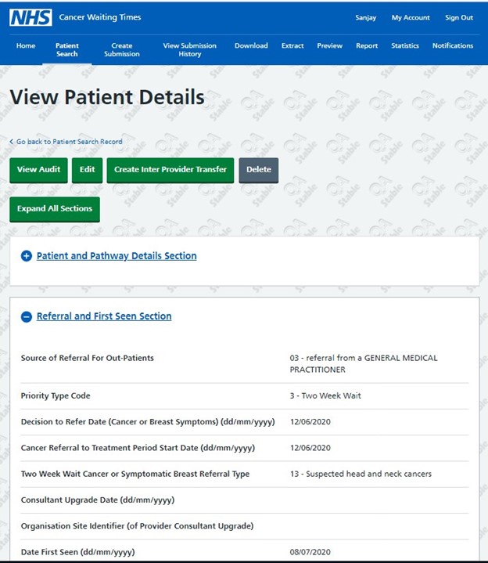The height and width of the screenshot is (563, 488).
Task: Click the View Patient Details heading
Action: 107,97
